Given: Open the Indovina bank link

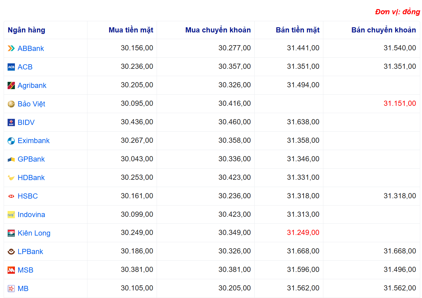Looking at the screenshot, I should (x=31, y=215).
